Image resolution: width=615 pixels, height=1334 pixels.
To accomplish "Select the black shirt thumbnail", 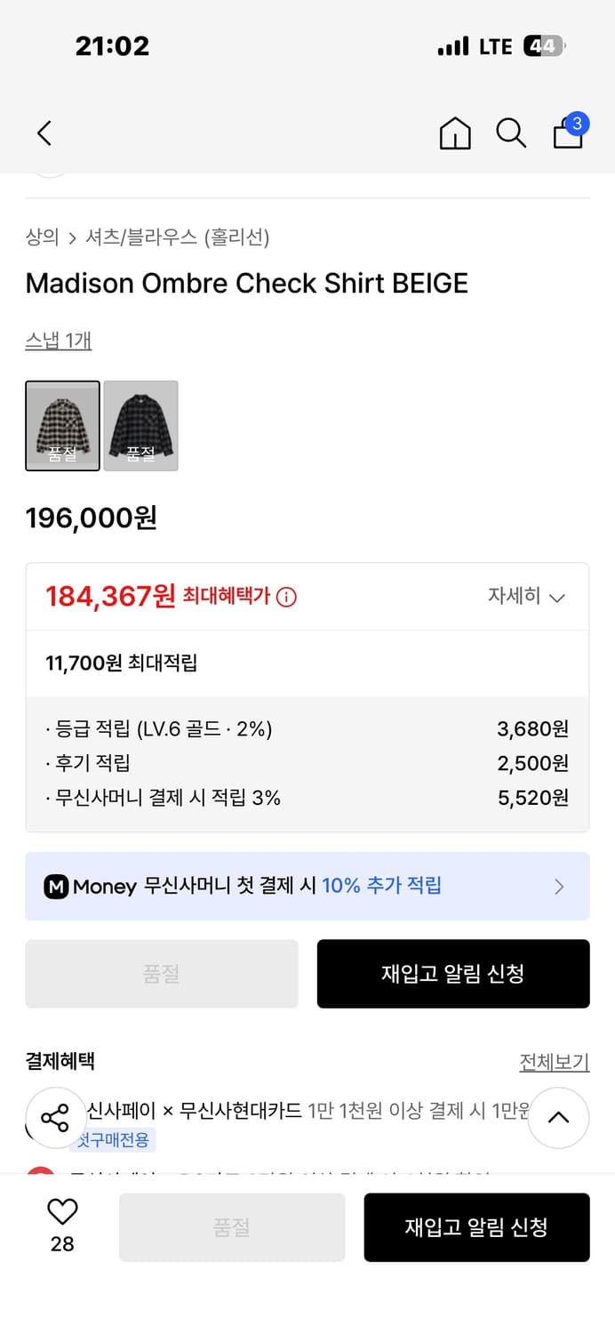I will 140,425.
